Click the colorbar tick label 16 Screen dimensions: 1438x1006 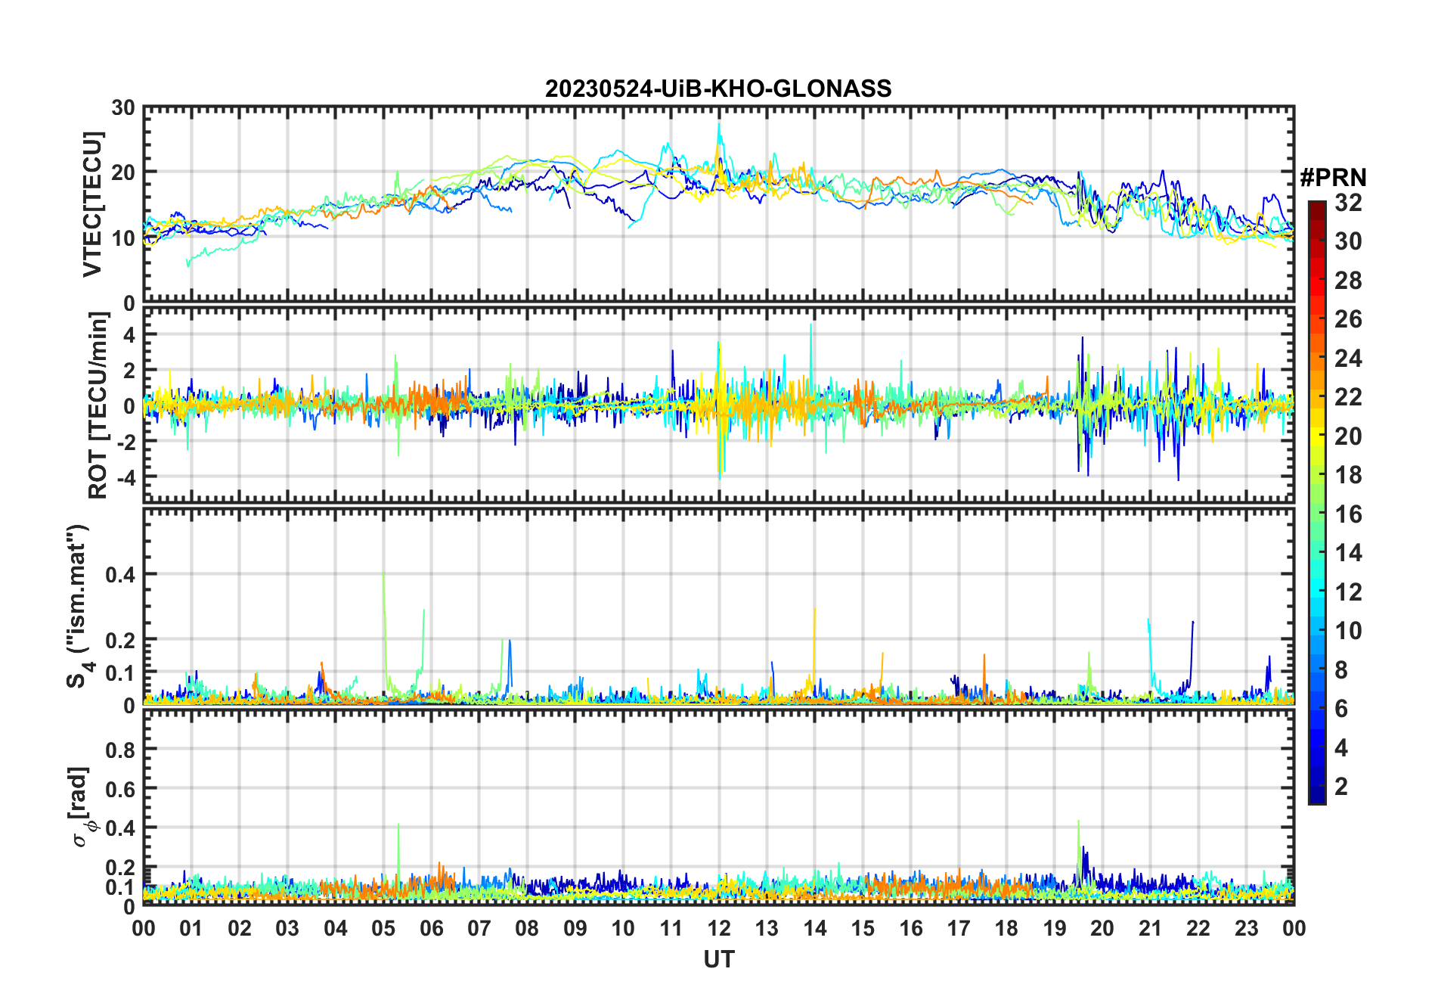(1349, 514)
